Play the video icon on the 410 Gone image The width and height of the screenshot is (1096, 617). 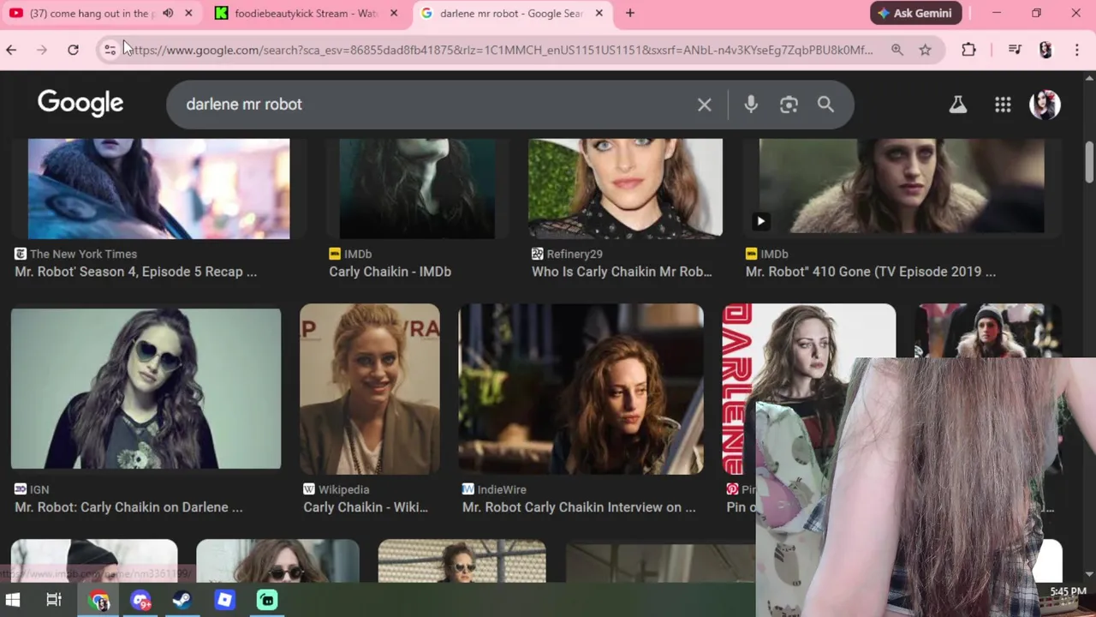(x=760, y=222)
